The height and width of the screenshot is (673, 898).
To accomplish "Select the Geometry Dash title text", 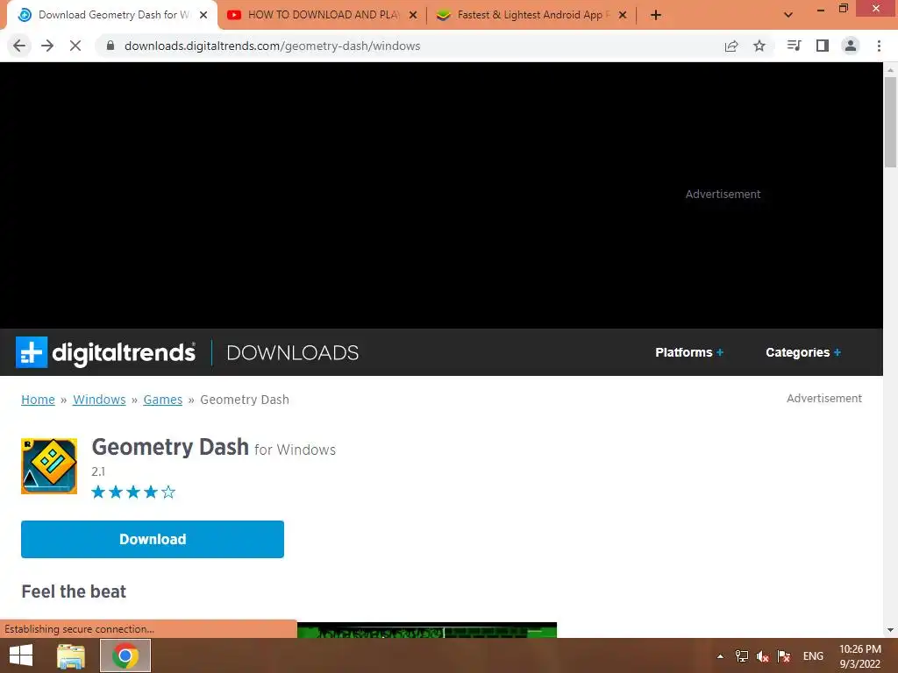I will pos(170,447).
